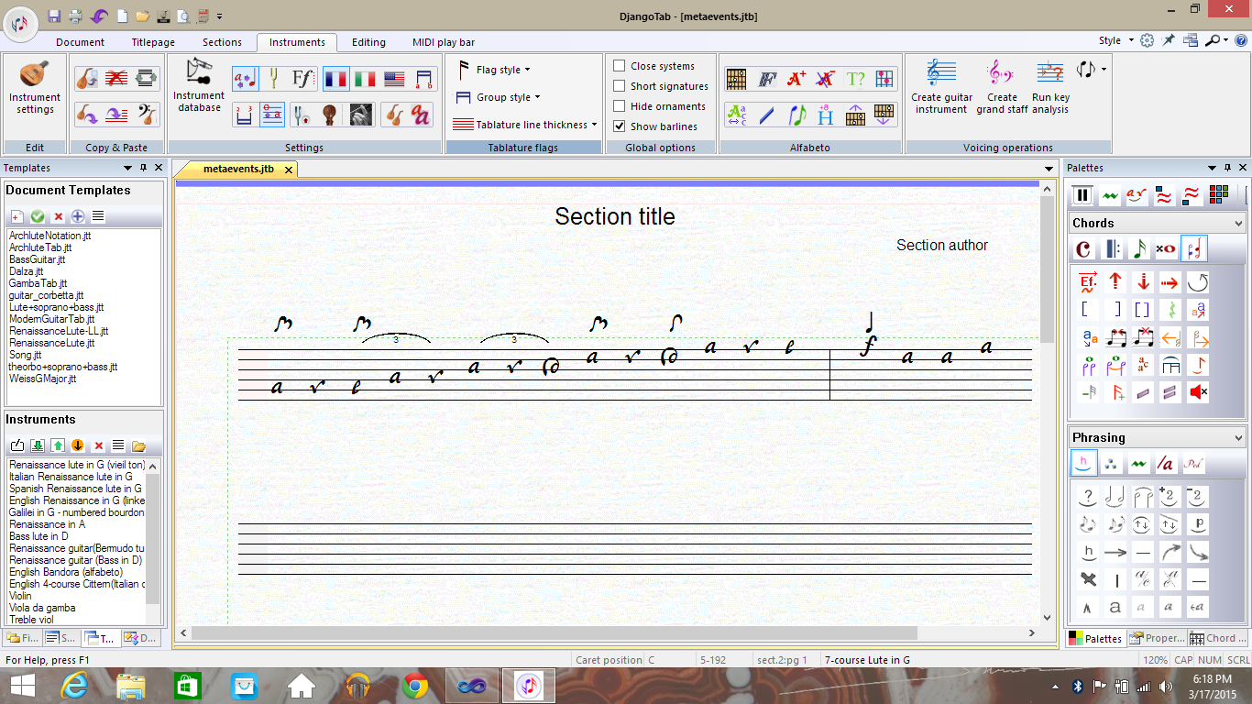Select Viola da gamba in Instruments list
The height and width of the screenshot is (704, 1252).
(x=42, y=608)
